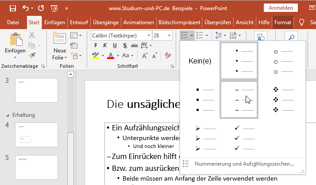Viewport: 316px width, 185px height.
Task: Start presentation from beginning icon
Action: (54, 8)
